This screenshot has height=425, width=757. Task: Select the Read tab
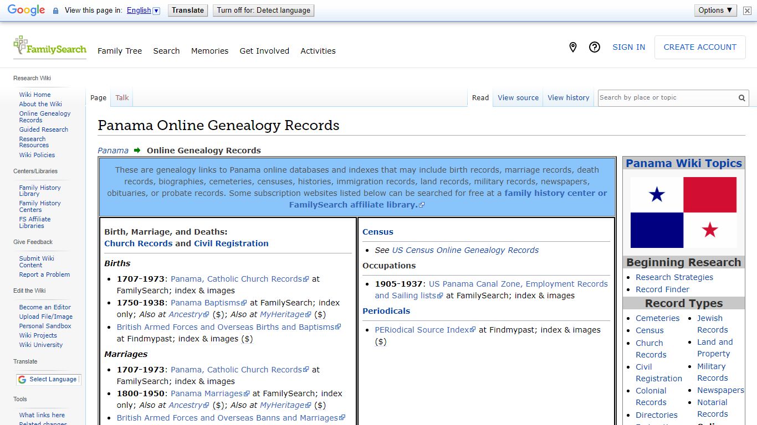click(x=480, y=98)
